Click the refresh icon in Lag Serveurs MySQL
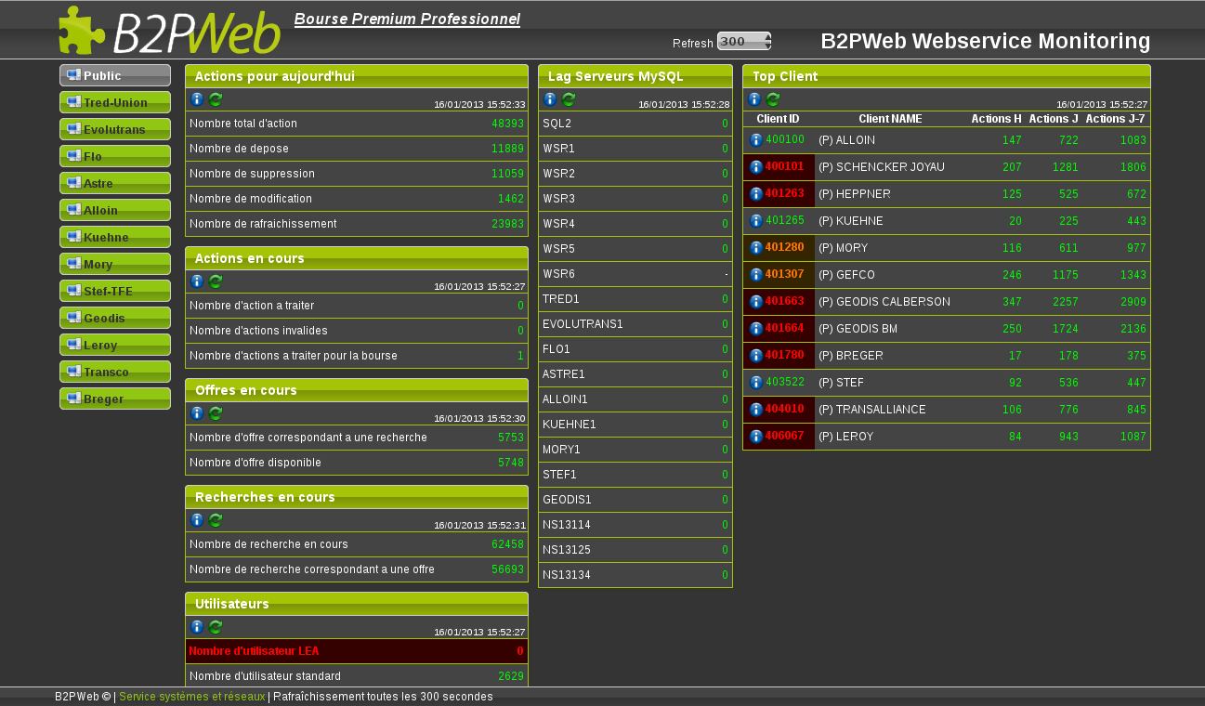The width and height of the screenshot is (1205, 706). coord(569,99)
